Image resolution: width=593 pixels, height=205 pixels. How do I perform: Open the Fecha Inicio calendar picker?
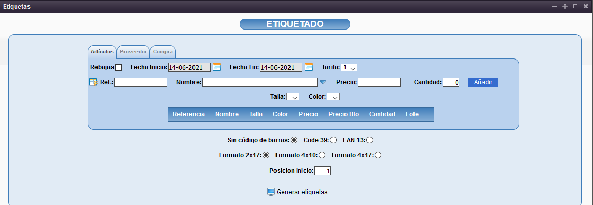point(217,67)
